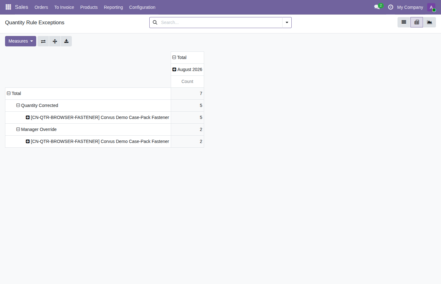Open the Reporting menu
Screen dimensions: 441x284
113,7
